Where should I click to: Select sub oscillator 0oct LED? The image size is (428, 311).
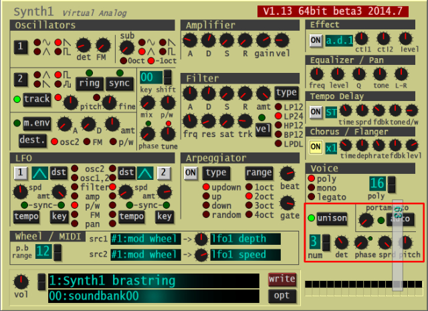[x=123, y=61]
